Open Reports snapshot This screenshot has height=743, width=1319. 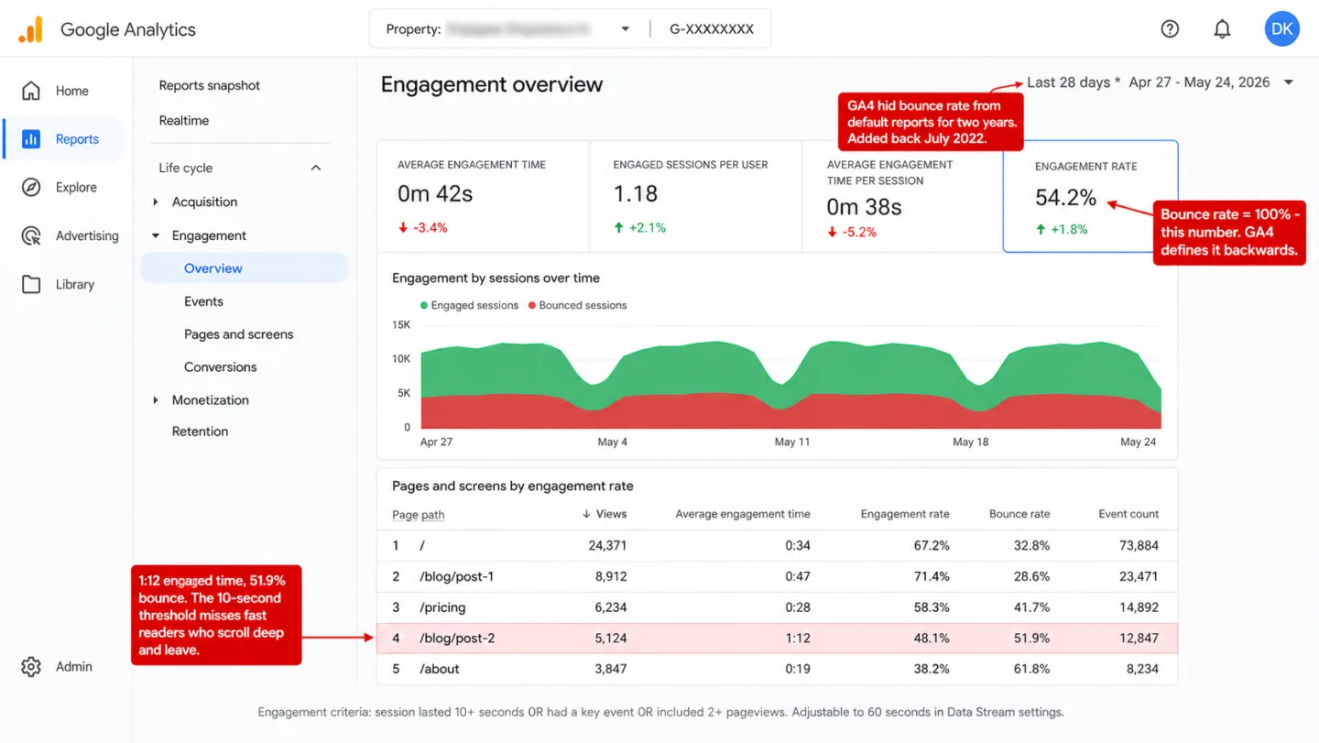[210, 85]
